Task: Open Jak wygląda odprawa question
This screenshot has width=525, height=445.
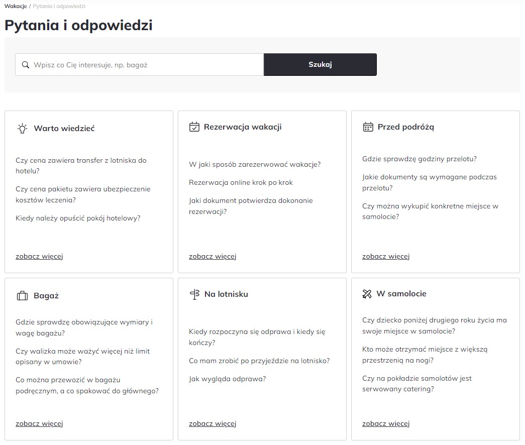Action: pos(228,379)
